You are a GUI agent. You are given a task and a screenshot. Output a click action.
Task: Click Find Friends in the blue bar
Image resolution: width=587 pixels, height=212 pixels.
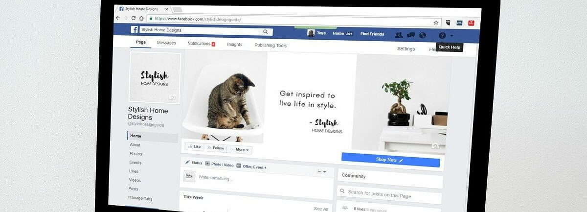tap(372, 34)
